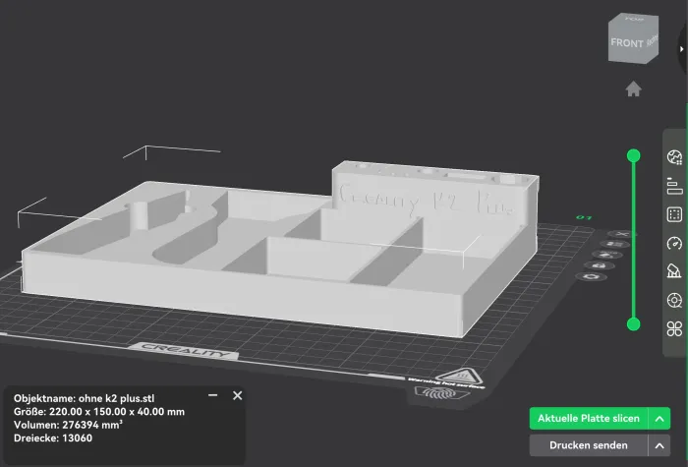Click the right edge collapse arrow
Screen dimensions: 688x467
(682, 49)
